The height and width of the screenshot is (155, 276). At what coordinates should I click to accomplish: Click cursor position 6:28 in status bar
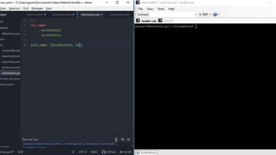coord(21,152)
